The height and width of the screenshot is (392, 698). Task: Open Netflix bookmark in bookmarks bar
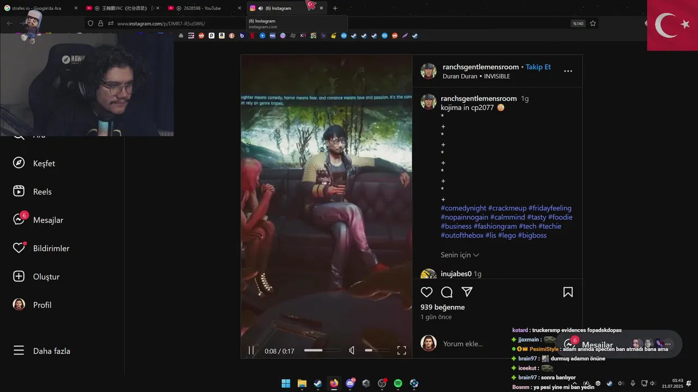click(x=252, y=35)
